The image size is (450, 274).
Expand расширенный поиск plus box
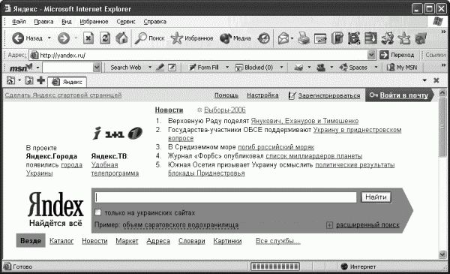coord(329,225)
